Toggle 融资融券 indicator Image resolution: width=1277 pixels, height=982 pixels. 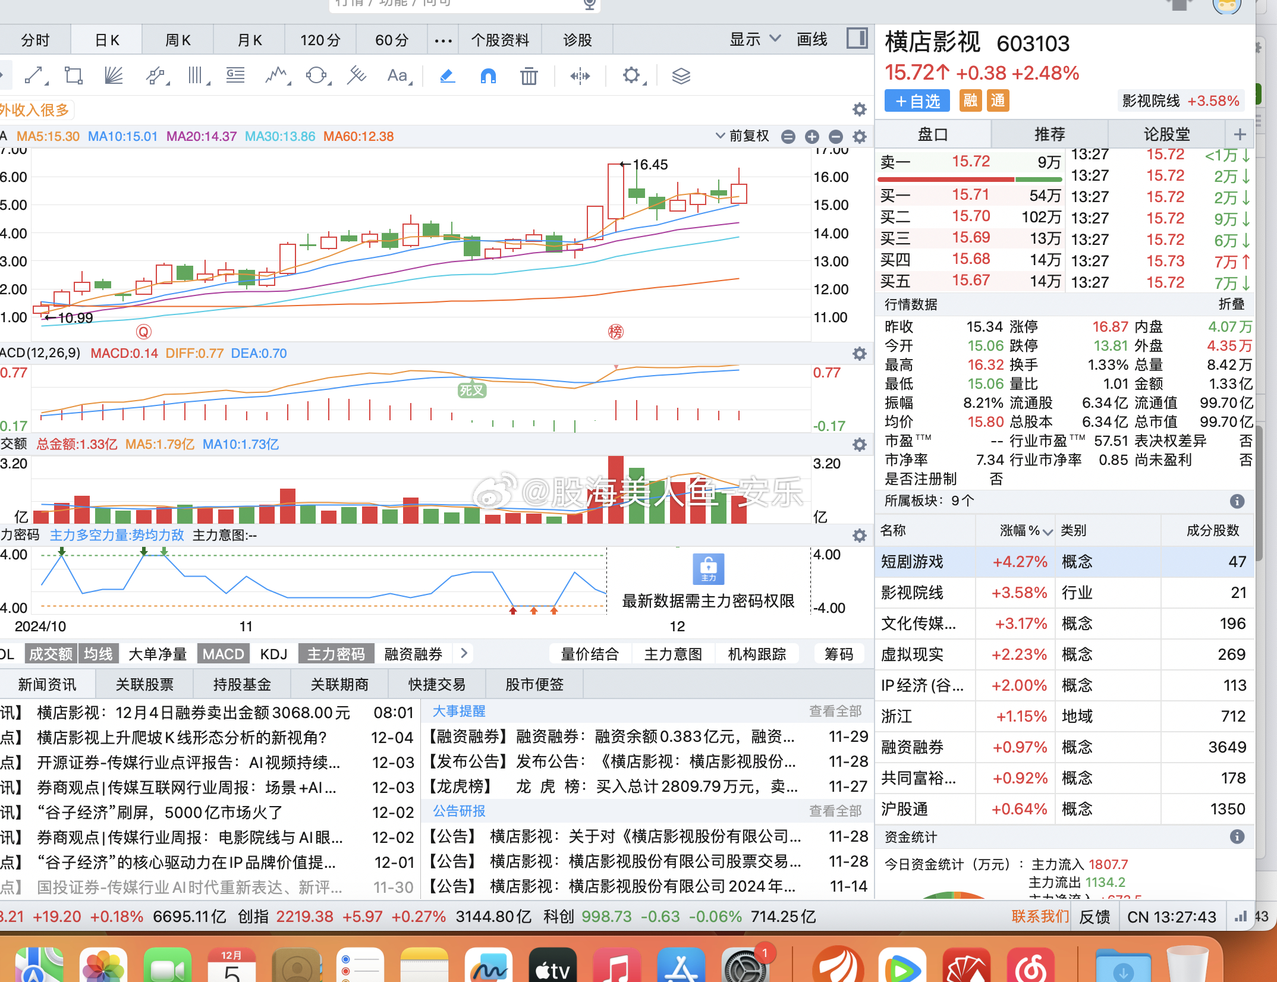click(414, 654)
